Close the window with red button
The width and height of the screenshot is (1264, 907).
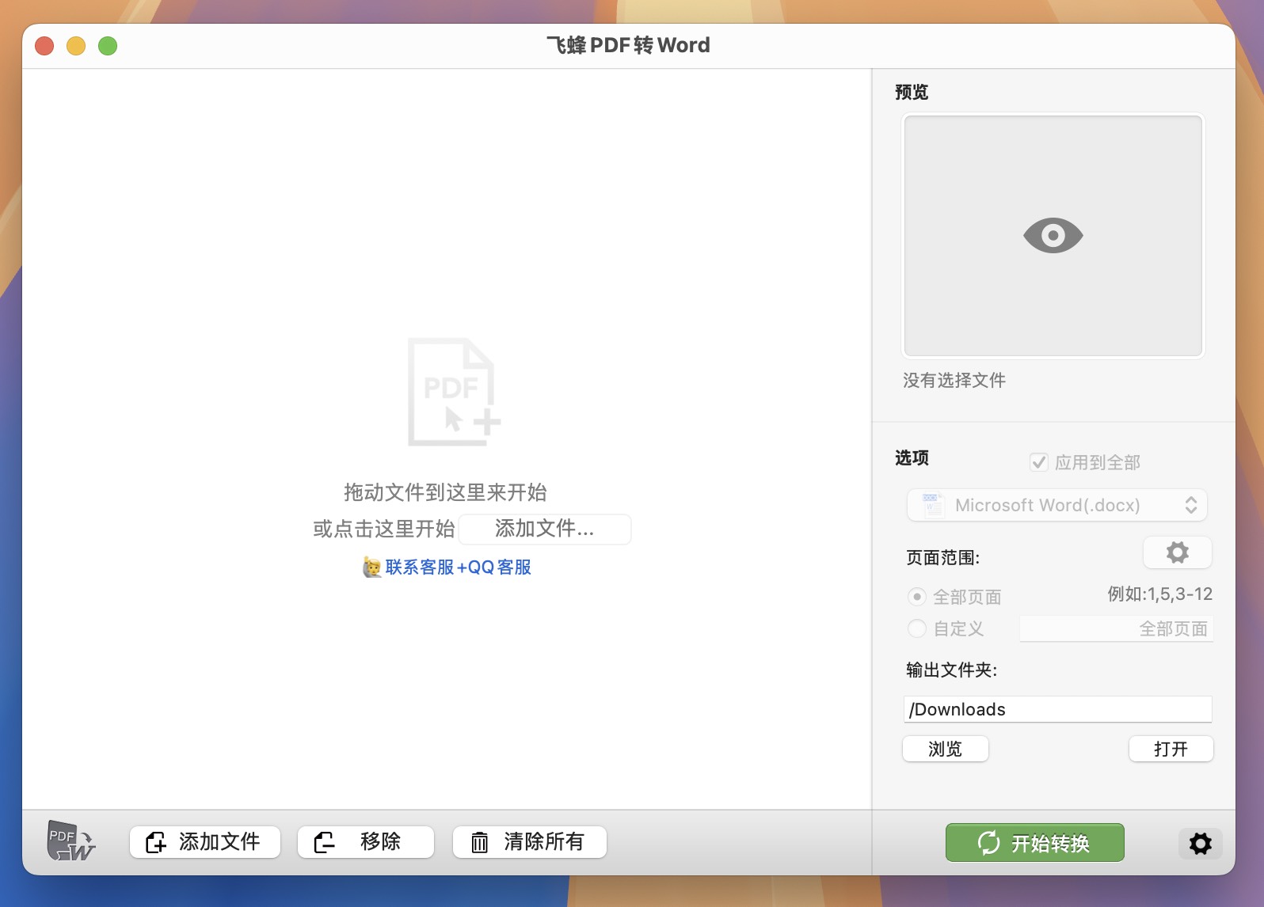point(44,46)
